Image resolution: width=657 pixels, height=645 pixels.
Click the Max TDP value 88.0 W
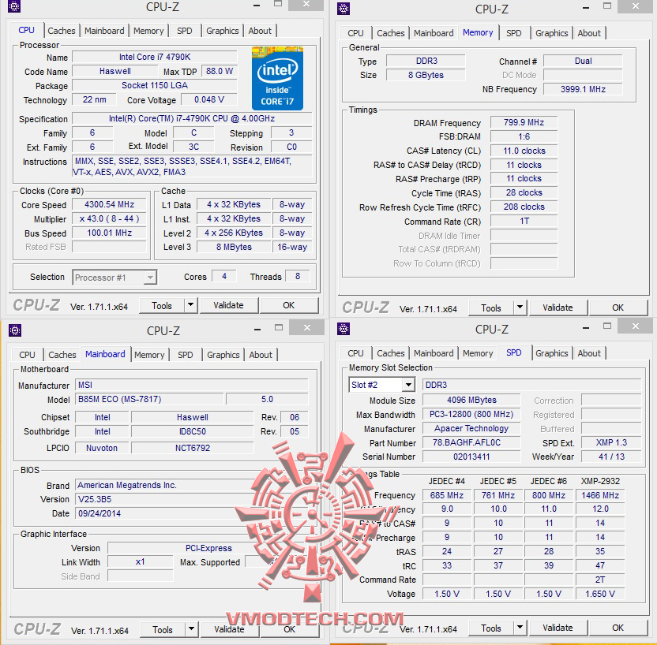tap(220, 71)
